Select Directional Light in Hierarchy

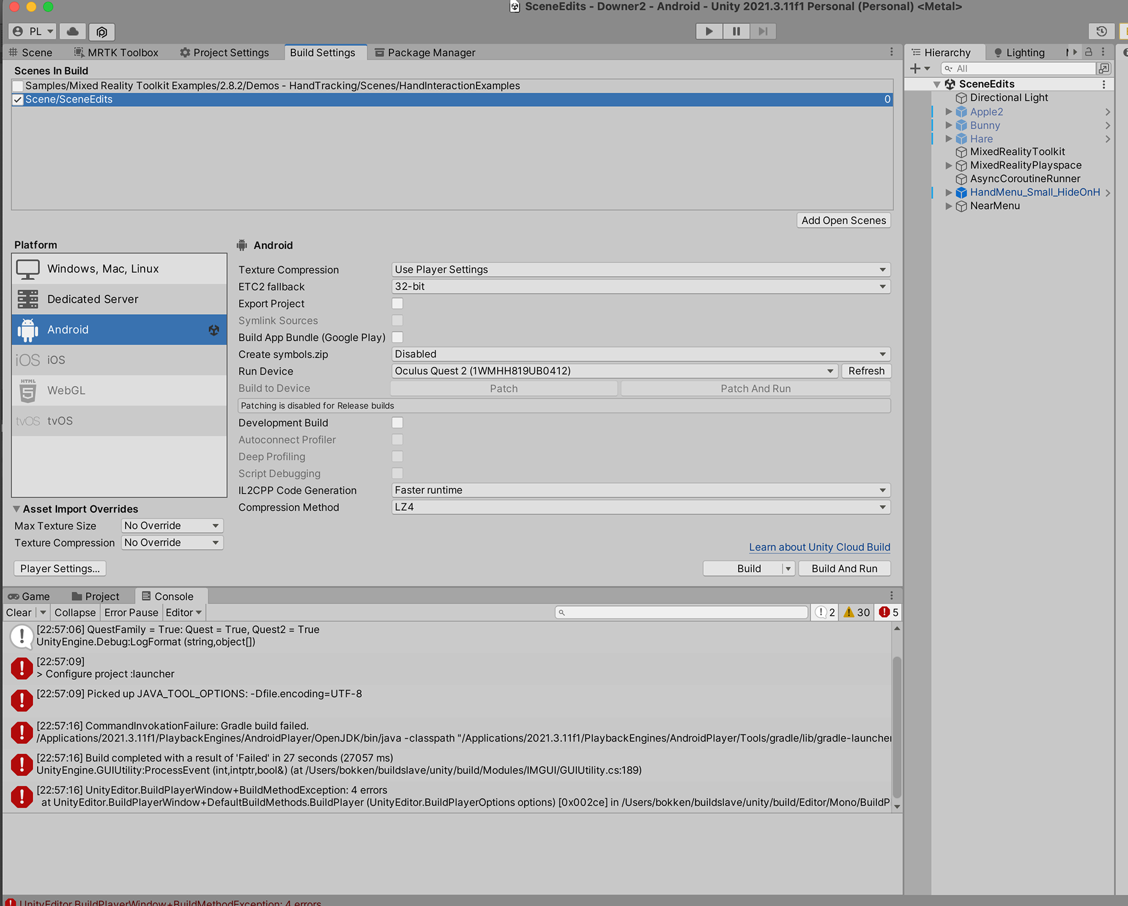[x=1009, y=97]
